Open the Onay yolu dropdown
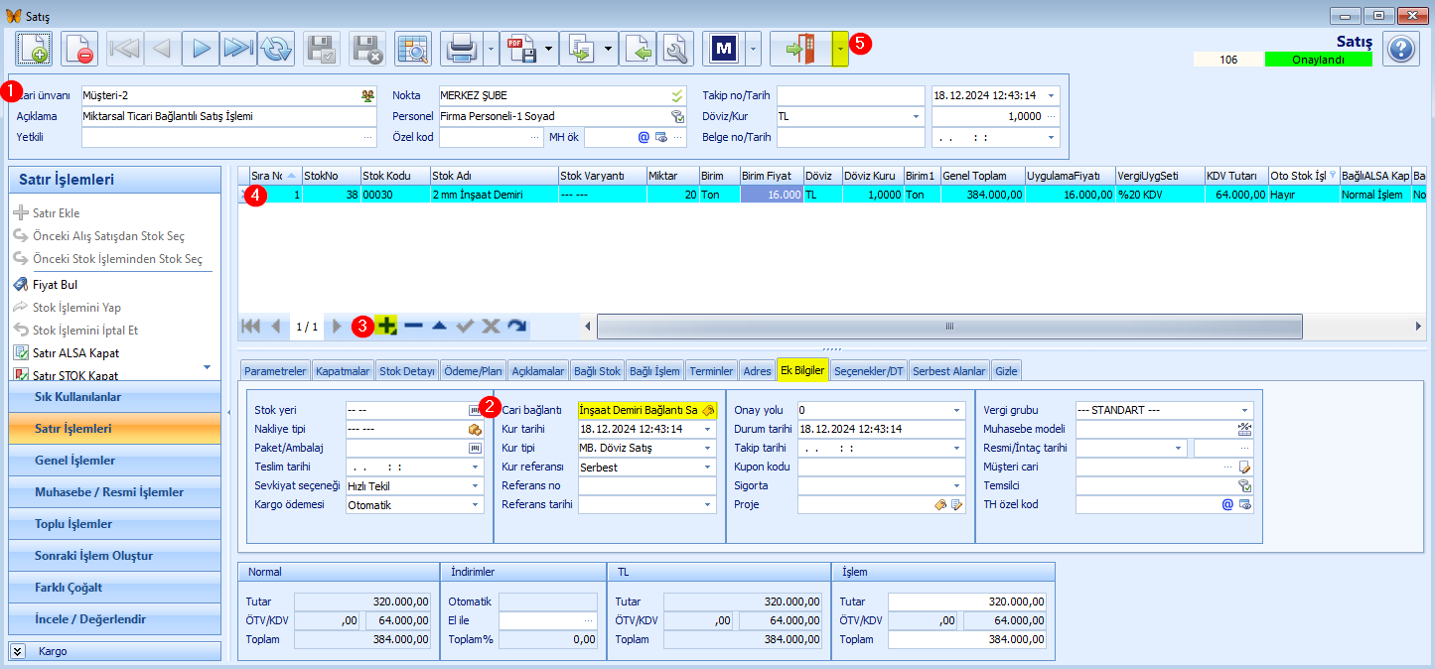1435x669 pixels. pos(956,410)
